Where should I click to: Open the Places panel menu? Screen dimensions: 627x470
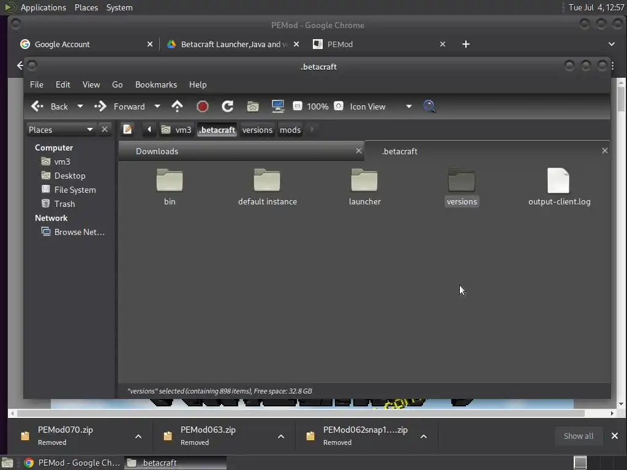click(86, 7)
